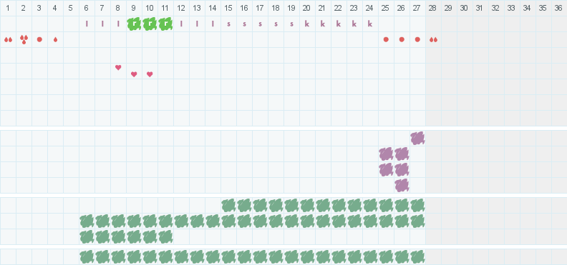Click the triple blood drop icon on day 2
Viewport: 567px width, 265px height.
24,40
